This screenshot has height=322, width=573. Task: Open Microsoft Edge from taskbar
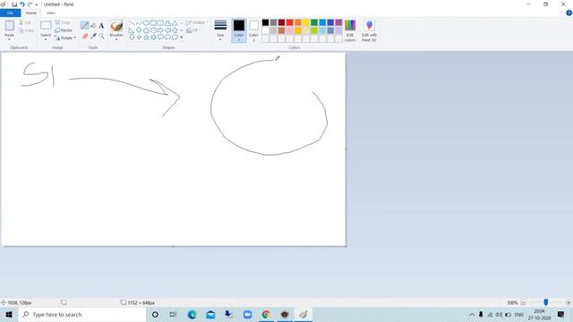192,314
